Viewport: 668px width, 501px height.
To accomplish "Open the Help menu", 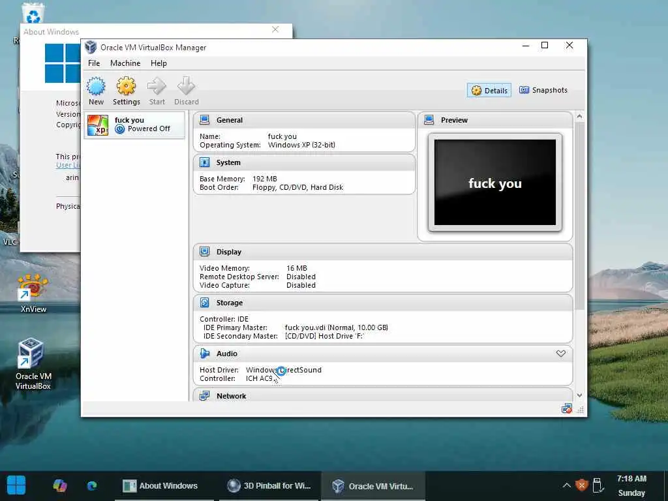I will click(159, 63).
